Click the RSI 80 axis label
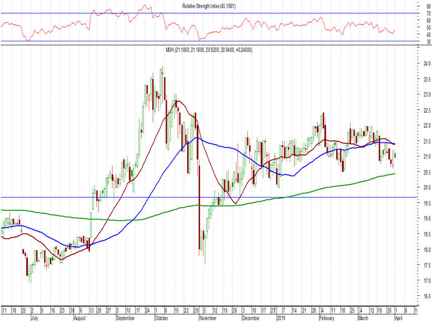This screenshot has width=433, height=322. (427, 6)
